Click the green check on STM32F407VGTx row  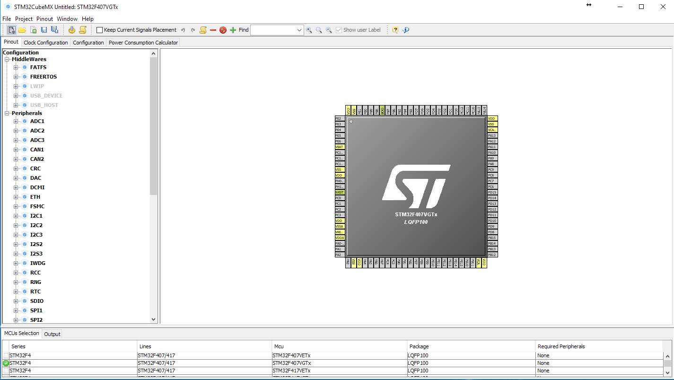point(6,363)
